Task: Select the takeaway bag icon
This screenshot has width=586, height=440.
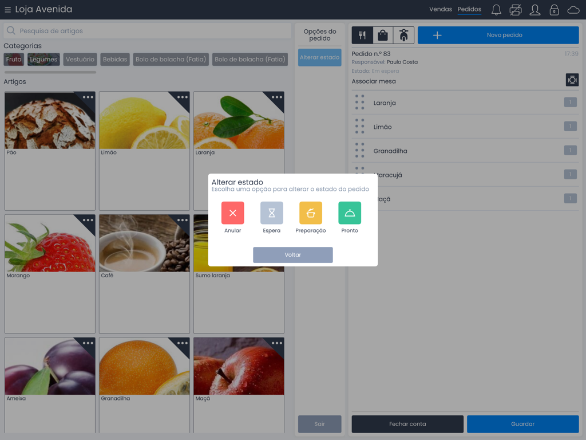Action: click(x=382, y=35)
